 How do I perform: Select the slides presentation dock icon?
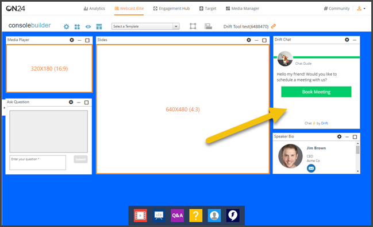coord(159,216)
